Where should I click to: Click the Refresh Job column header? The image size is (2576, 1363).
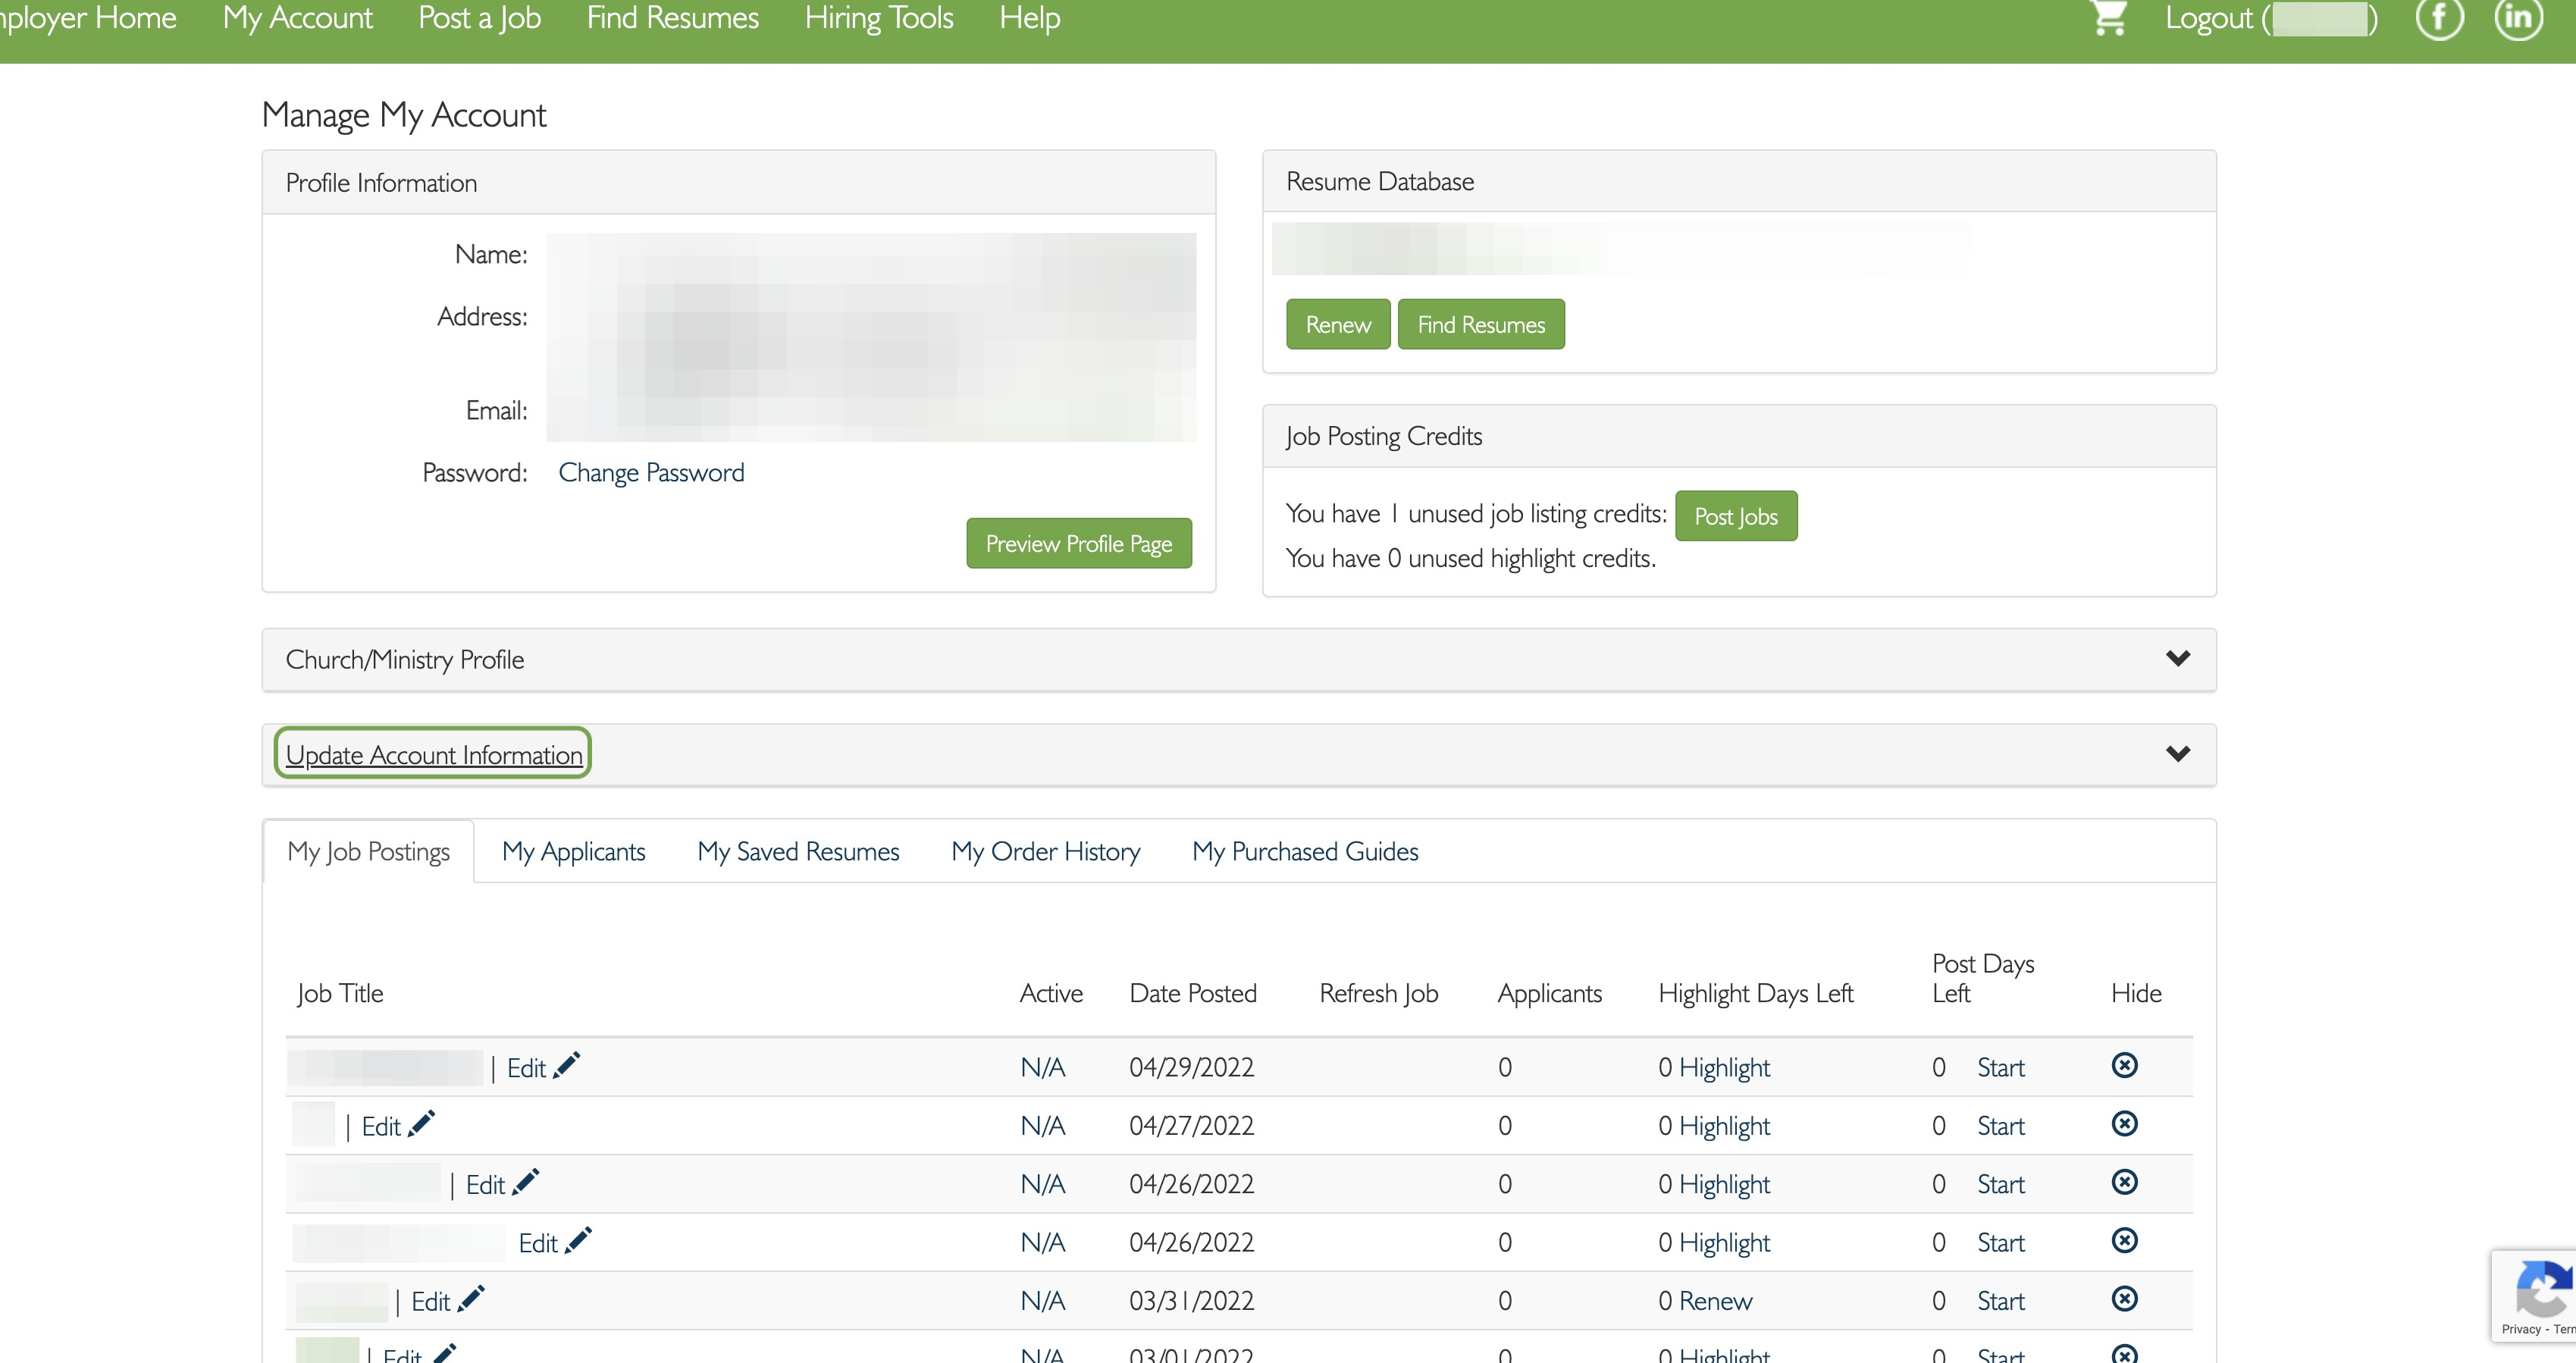click(1378, 993)
